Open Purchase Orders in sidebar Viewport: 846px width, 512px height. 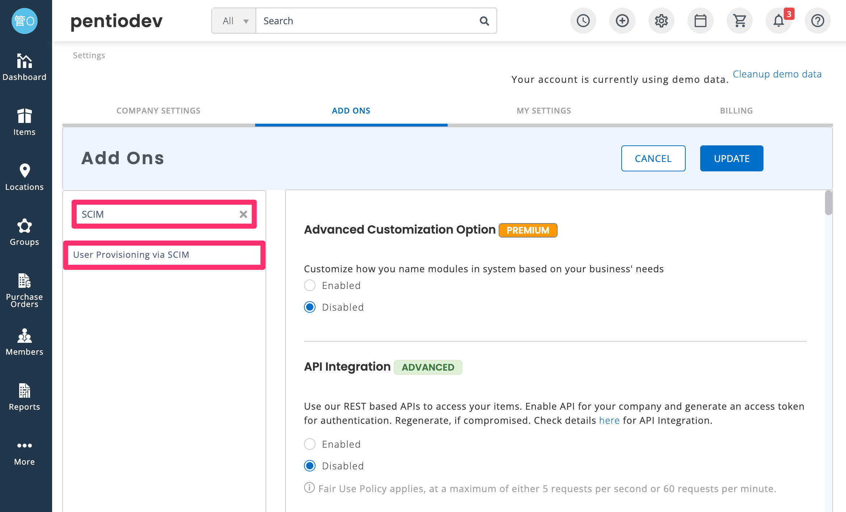pyautogui.click(x=25, y=290)
